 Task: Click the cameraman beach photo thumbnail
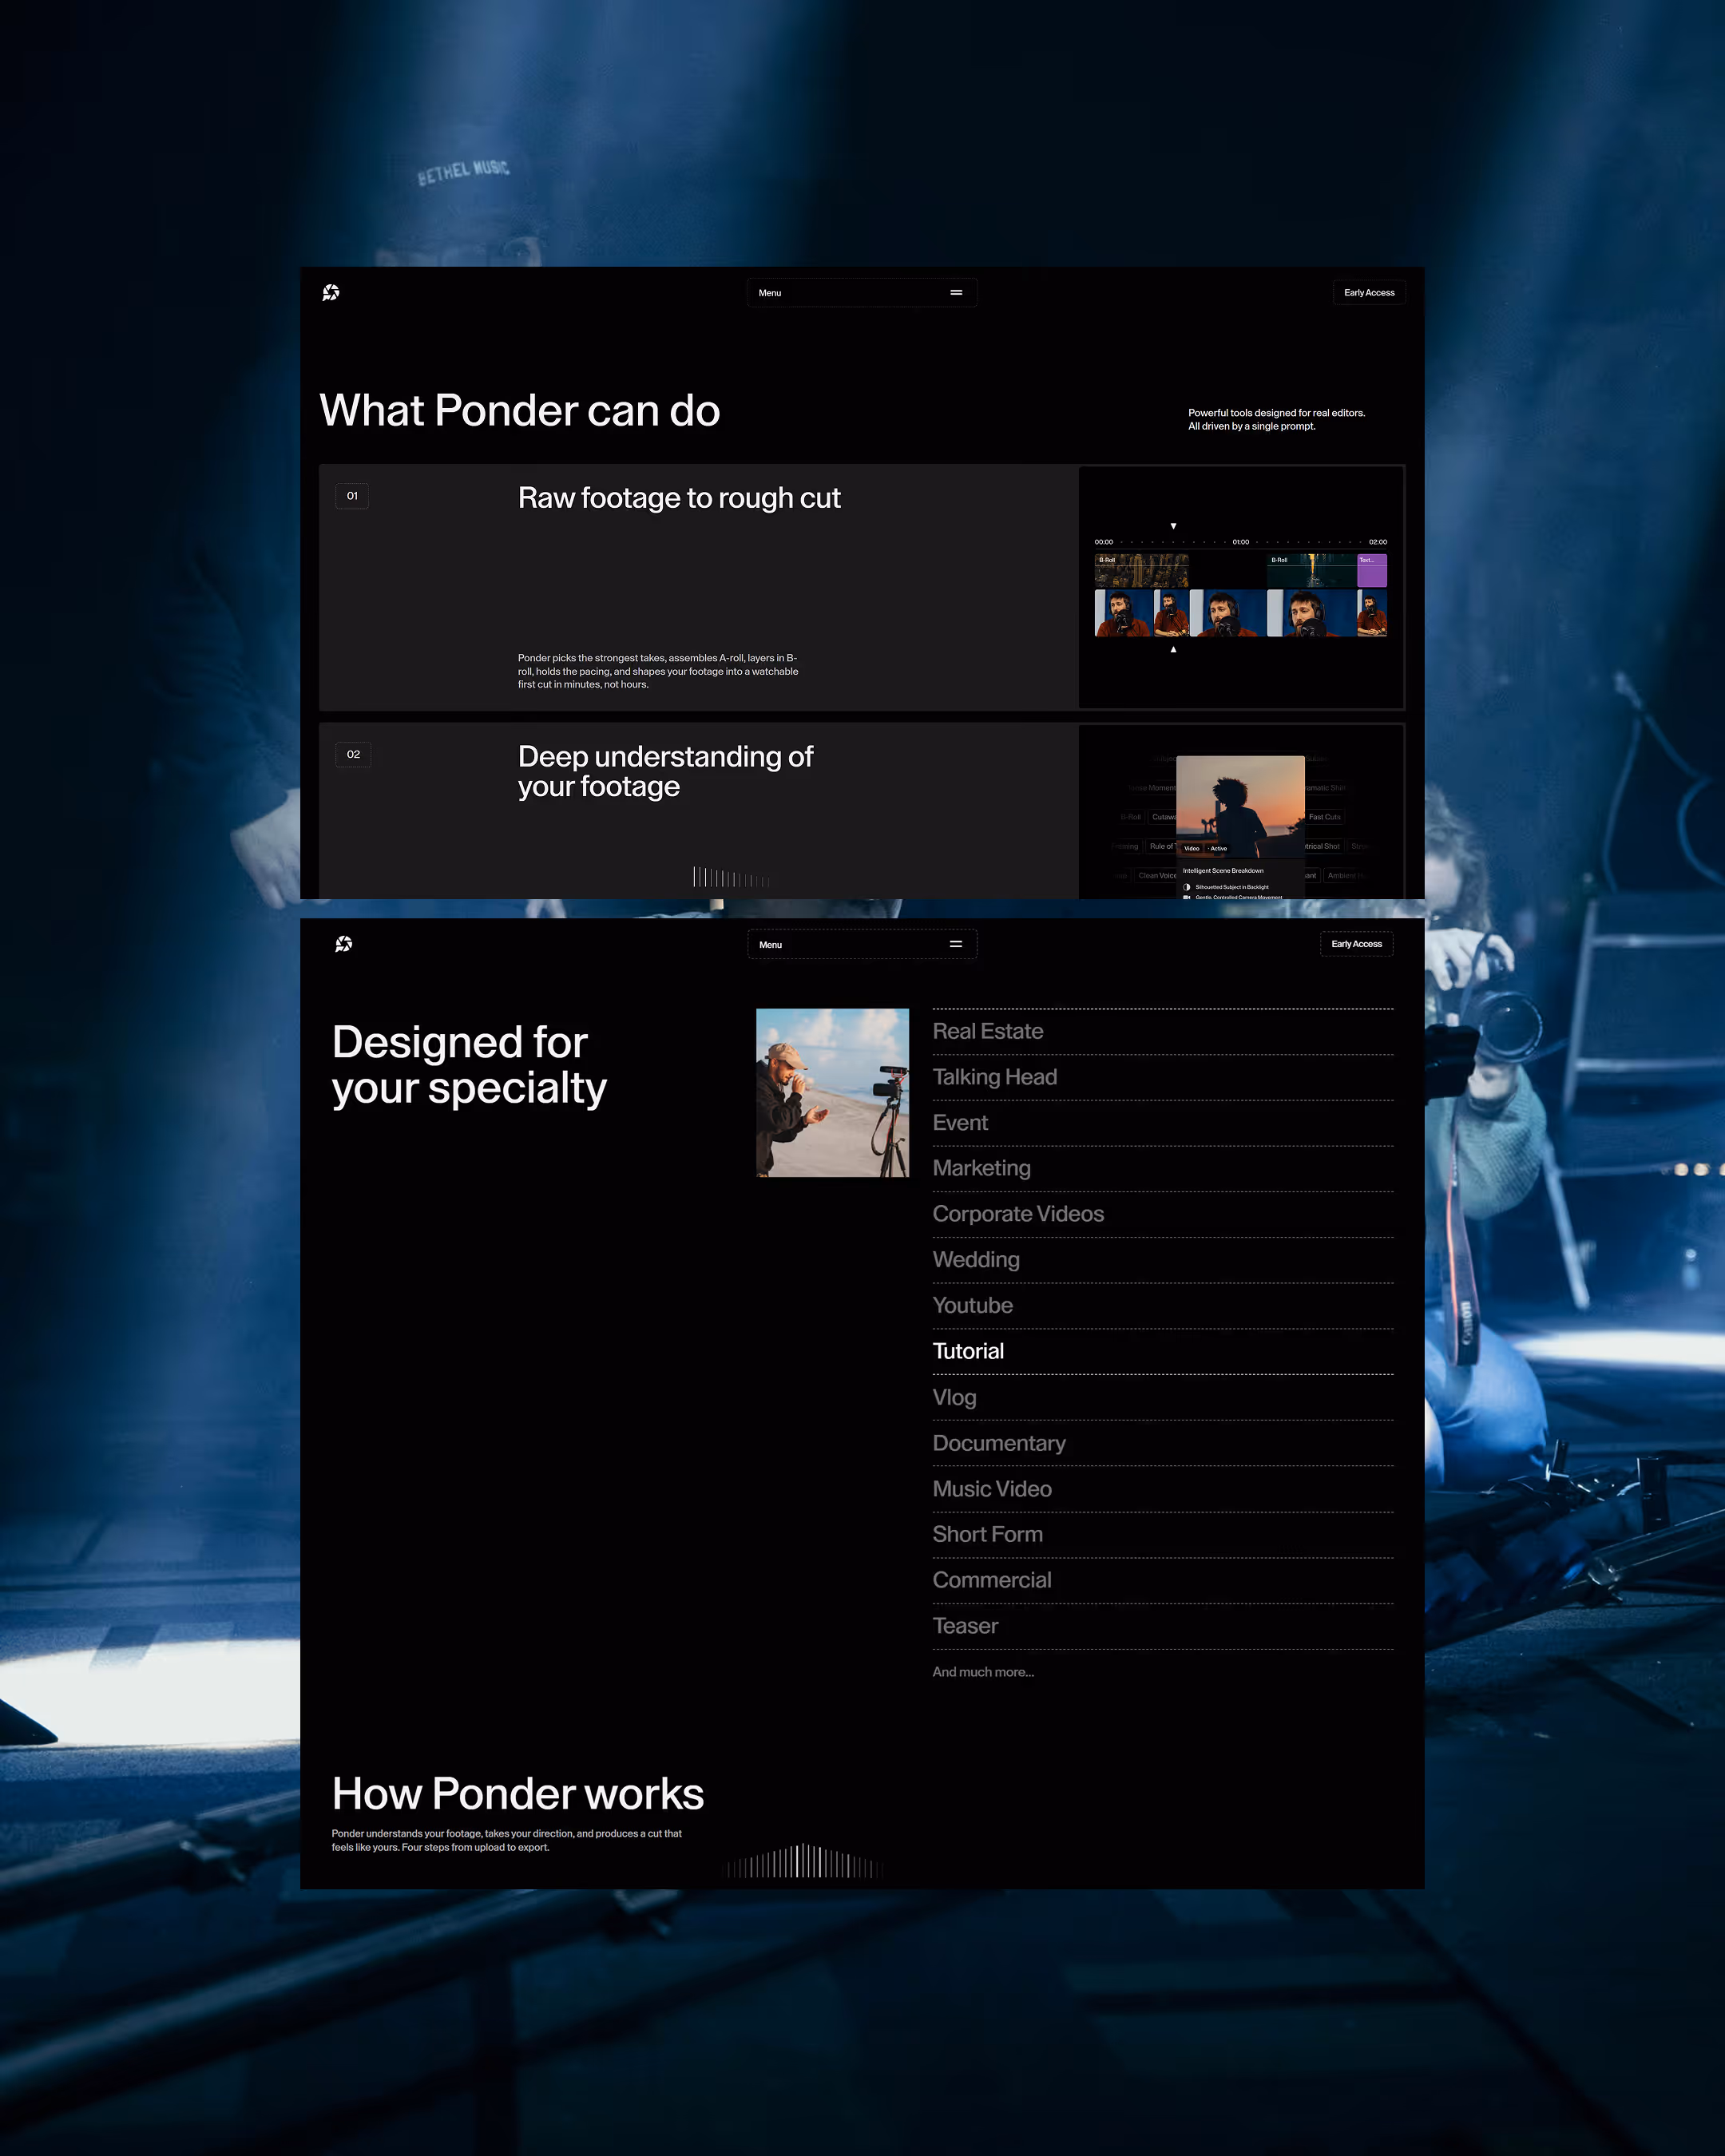832,1092
